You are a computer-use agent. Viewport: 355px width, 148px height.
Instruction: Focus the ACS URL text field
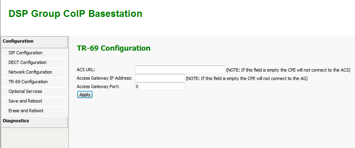pos(180,70)
